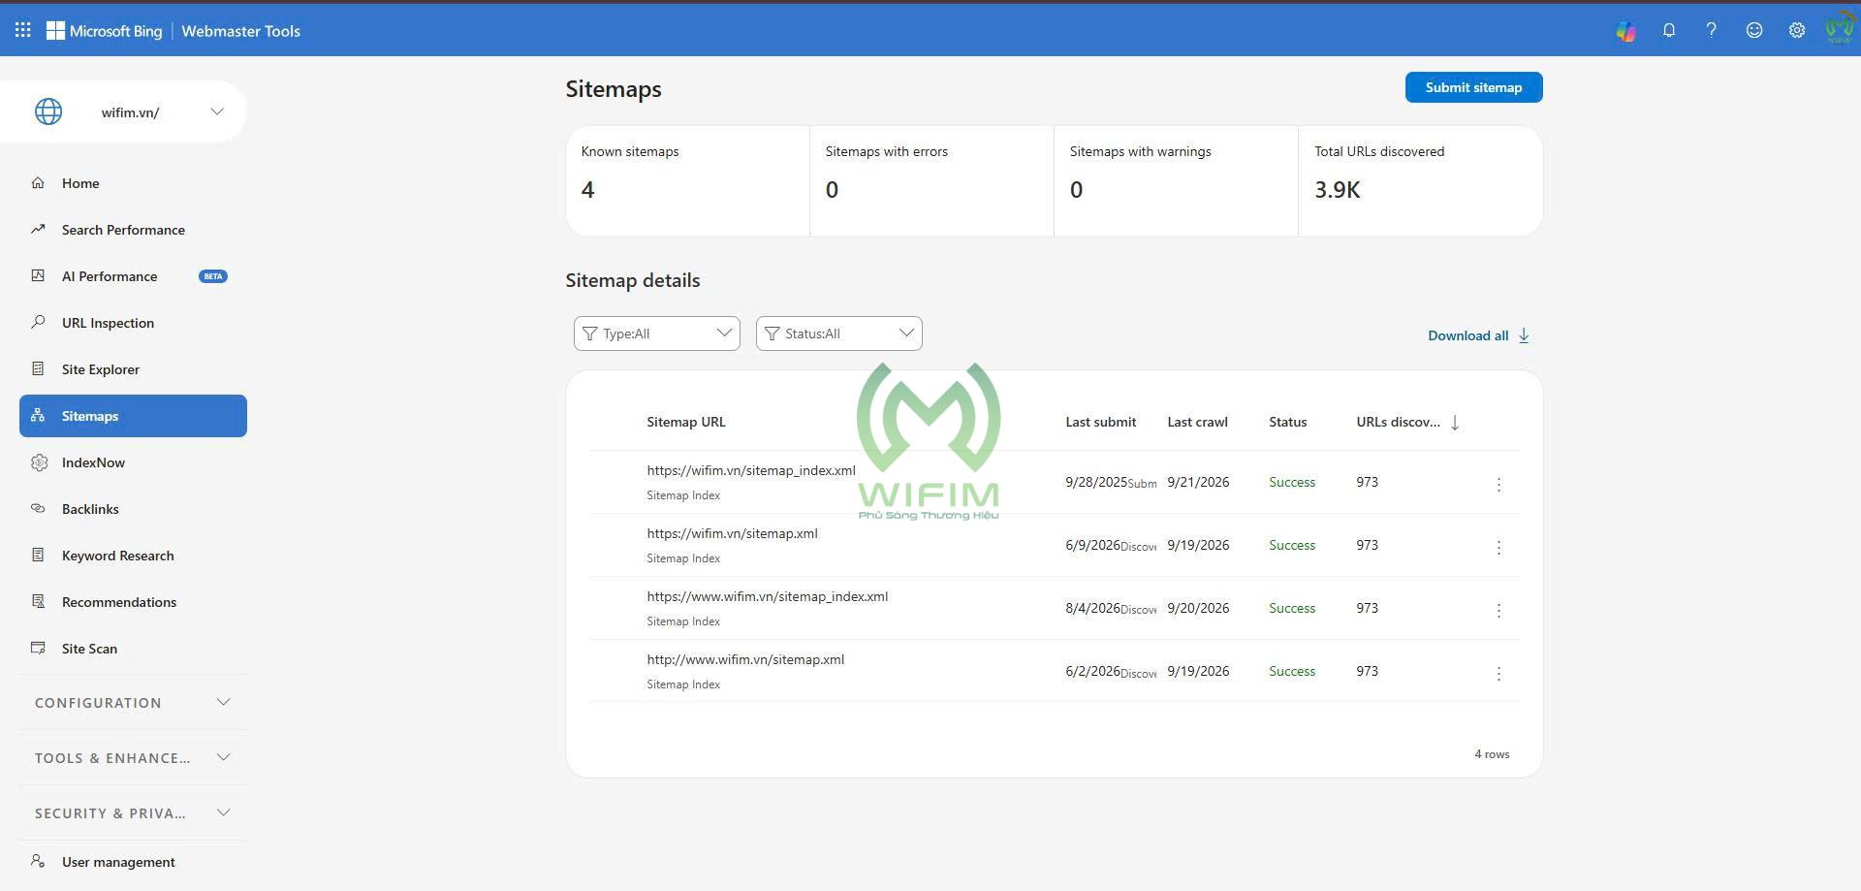The image size is (1861, 891).
Task: Open Site Explorer in sidebar
Action: pos(133,369)
